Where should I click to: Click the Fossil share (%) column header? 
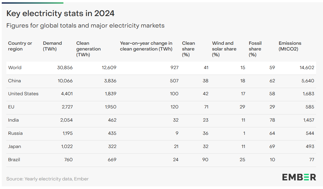255,49
